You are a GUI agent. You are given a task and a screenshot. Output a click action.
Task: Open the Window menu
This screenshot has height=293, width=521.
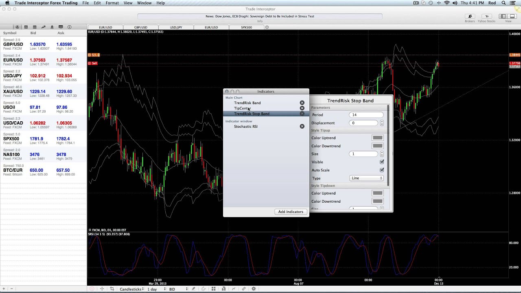pyautogui.click(x=144, y=3)
